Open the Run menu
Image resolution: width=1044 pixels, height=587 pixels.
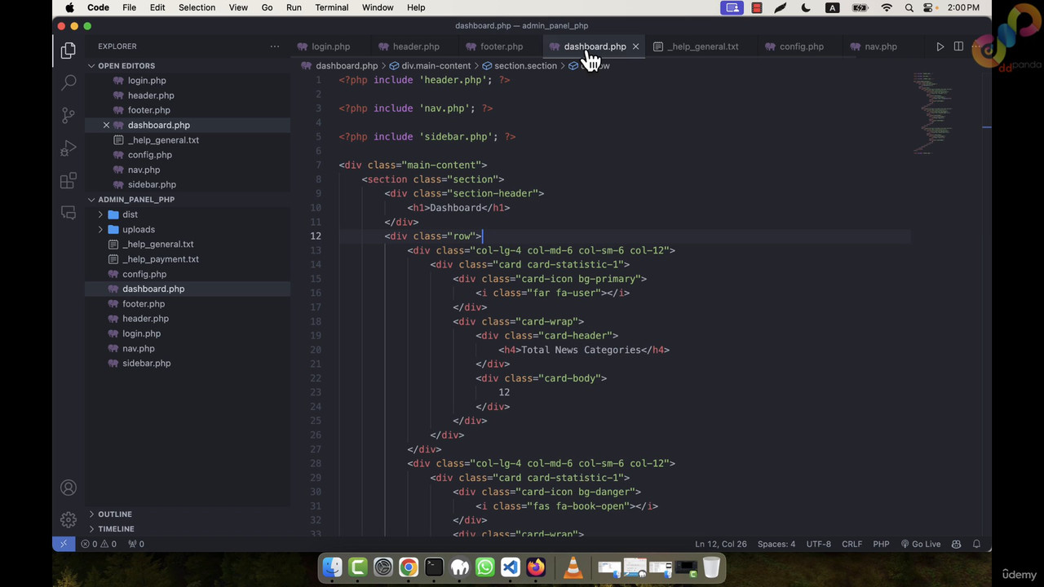[x=294, y=7]
